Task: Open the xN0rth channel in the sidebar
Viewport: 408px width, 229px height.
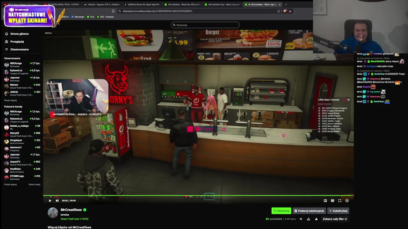Action: (x=22, y=93)
